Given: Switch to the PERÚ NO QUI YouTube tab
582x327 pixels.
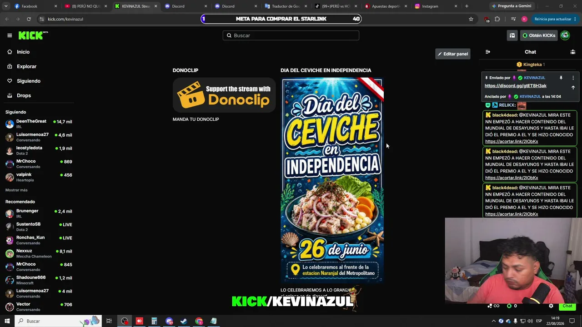Looking at the screenshot, I should (86, 6).
